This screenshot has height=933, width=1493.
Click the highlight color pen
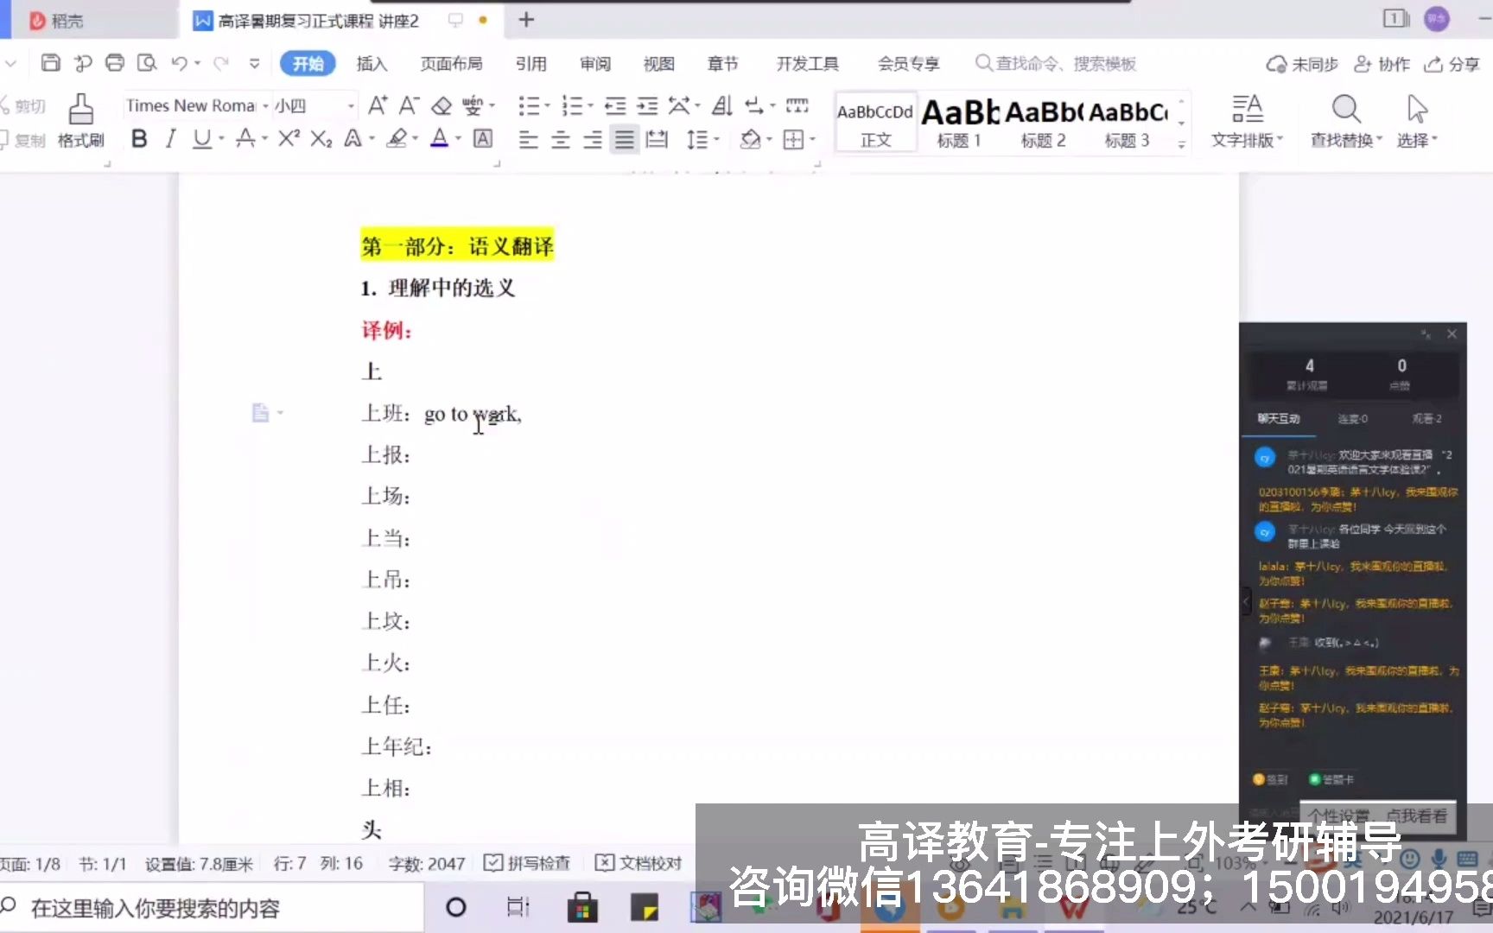pyautogui.click(x=396, y=138)
